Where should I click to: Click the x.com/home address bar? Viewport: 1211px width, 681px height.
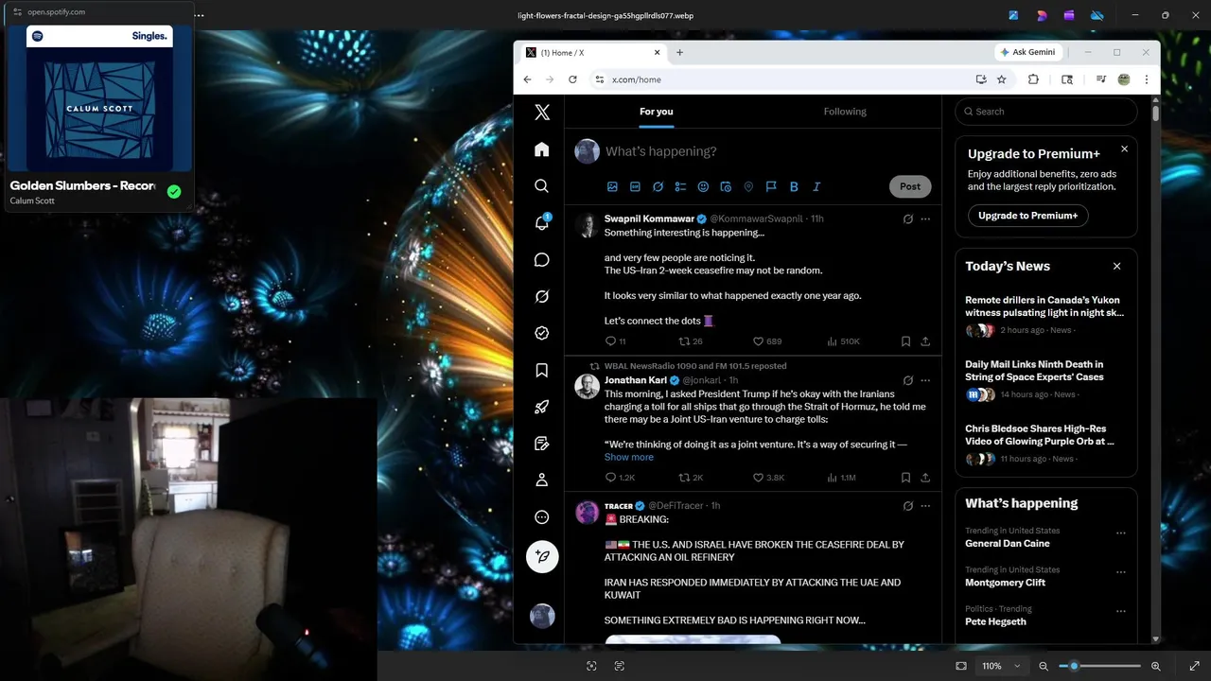tap(781, 79)
